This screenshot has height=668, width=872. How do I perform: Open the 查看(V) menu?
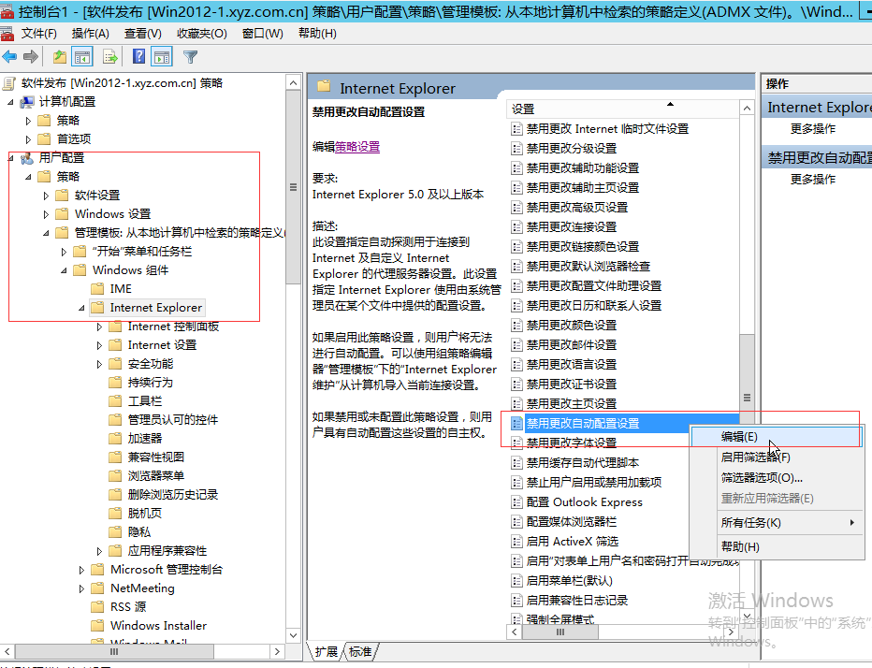click(x=143, y=34)
